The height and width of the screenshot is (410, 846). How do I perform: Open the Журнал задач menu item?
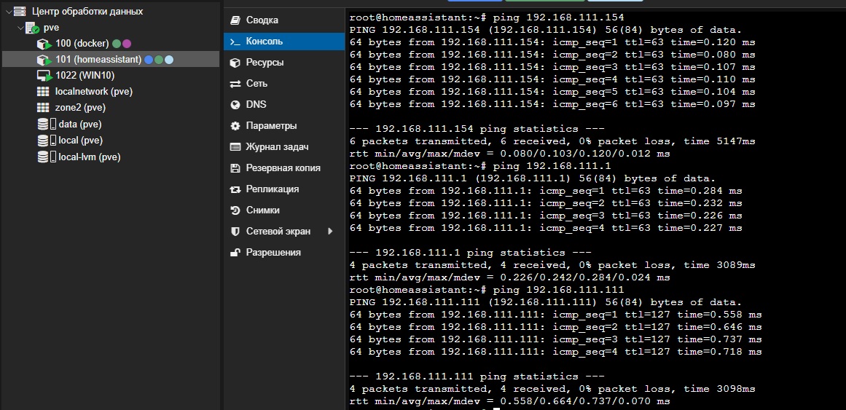[x=277, y=147]
